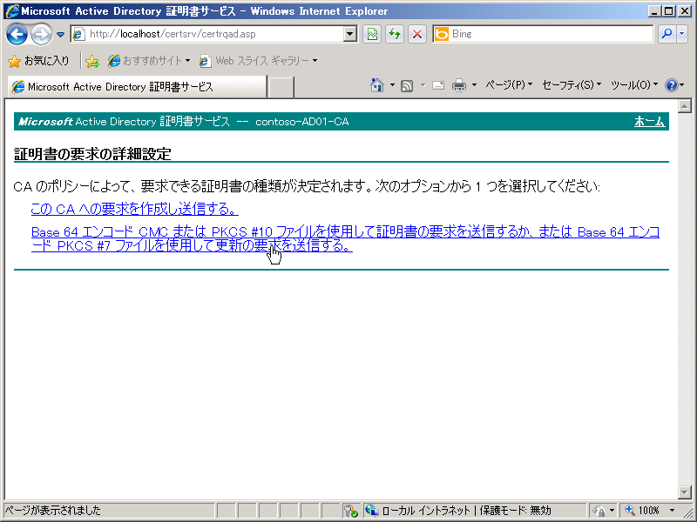Click the read mail envelope icon
697x522 pixels.
438,84
